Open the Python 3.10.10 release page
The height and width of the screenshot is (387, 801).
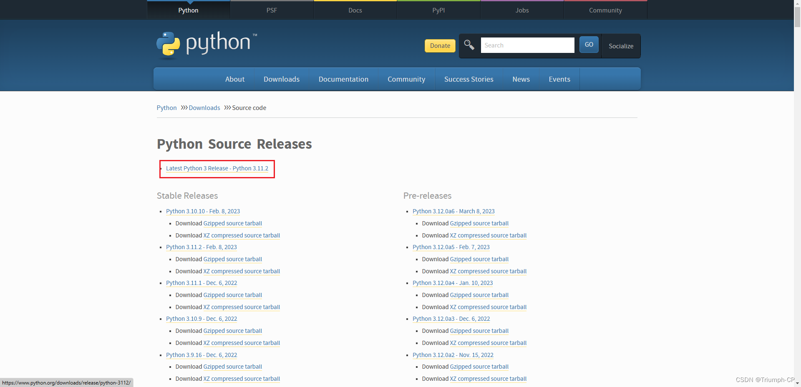tap(203, 211)
